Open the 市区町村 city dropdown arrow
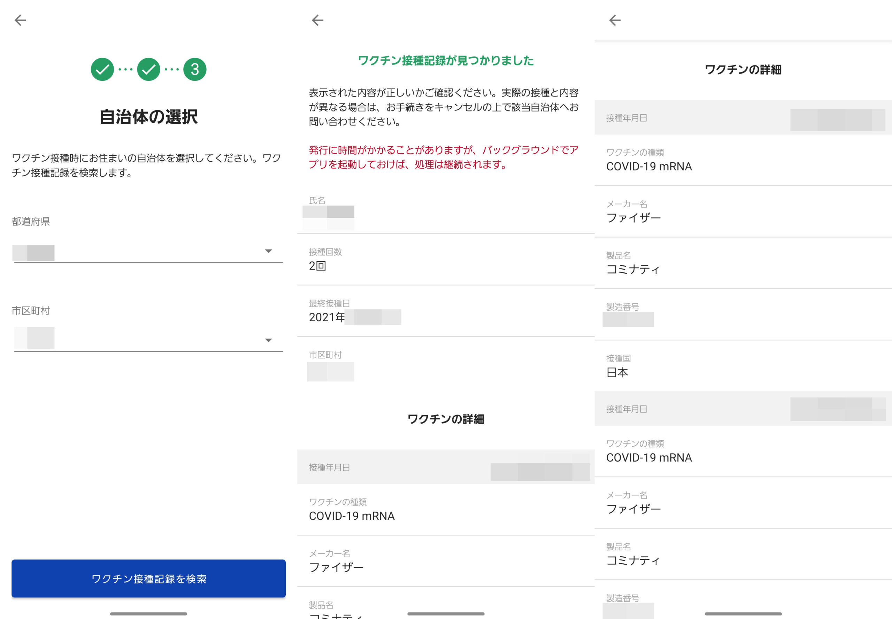Screen dimensions: 892x619 268,341
